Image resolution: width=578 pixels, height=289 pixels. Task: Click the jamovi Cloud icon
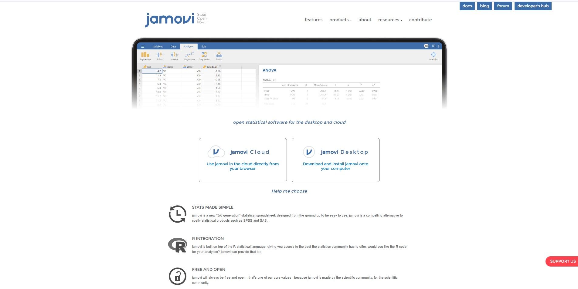pos(216,152)
